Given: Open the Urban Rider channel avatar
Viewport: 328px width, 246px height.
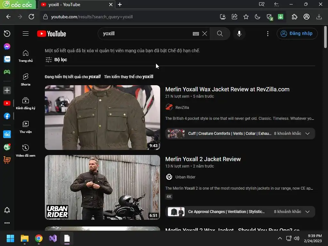Looking at the screenshot, I should [x=169, y=177].
